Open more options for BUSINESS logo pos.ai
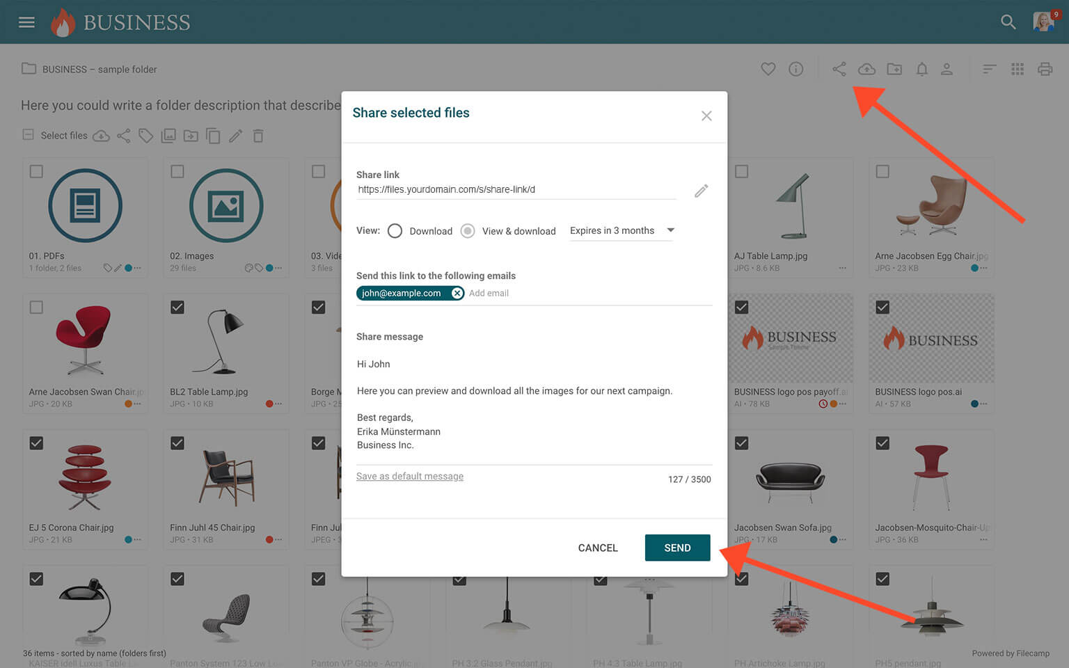This screenshot has width=1069, height=668. tap(984, 404)
